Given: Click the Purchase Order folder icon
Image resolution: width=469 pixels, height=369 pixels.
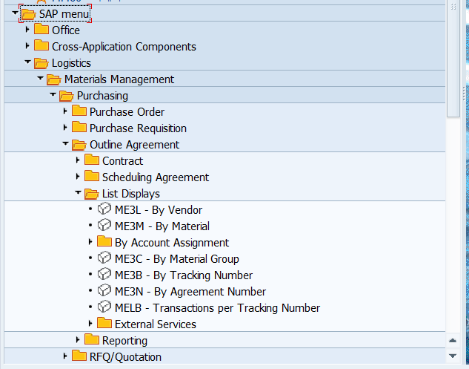Looking at the screenshot, I should 79,111.
